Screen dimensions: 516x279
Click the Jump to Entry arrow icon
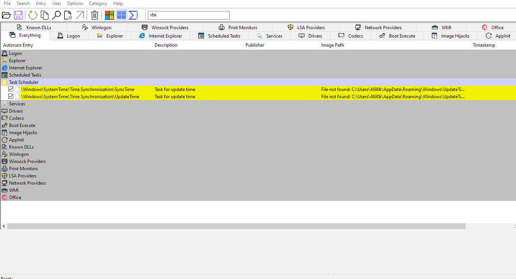pos(80,15)
